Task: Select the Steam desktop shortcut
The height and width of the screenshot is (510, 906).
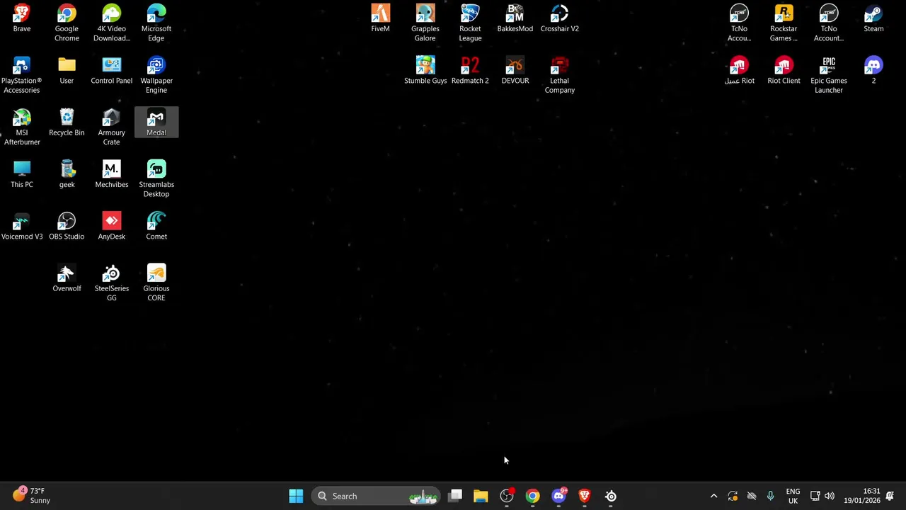Action: (x=873, y=19)
